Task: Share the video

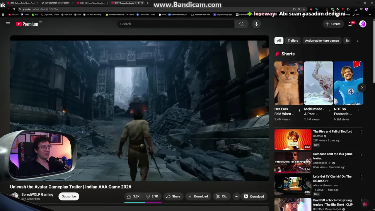Action: (x=173, y=196)
